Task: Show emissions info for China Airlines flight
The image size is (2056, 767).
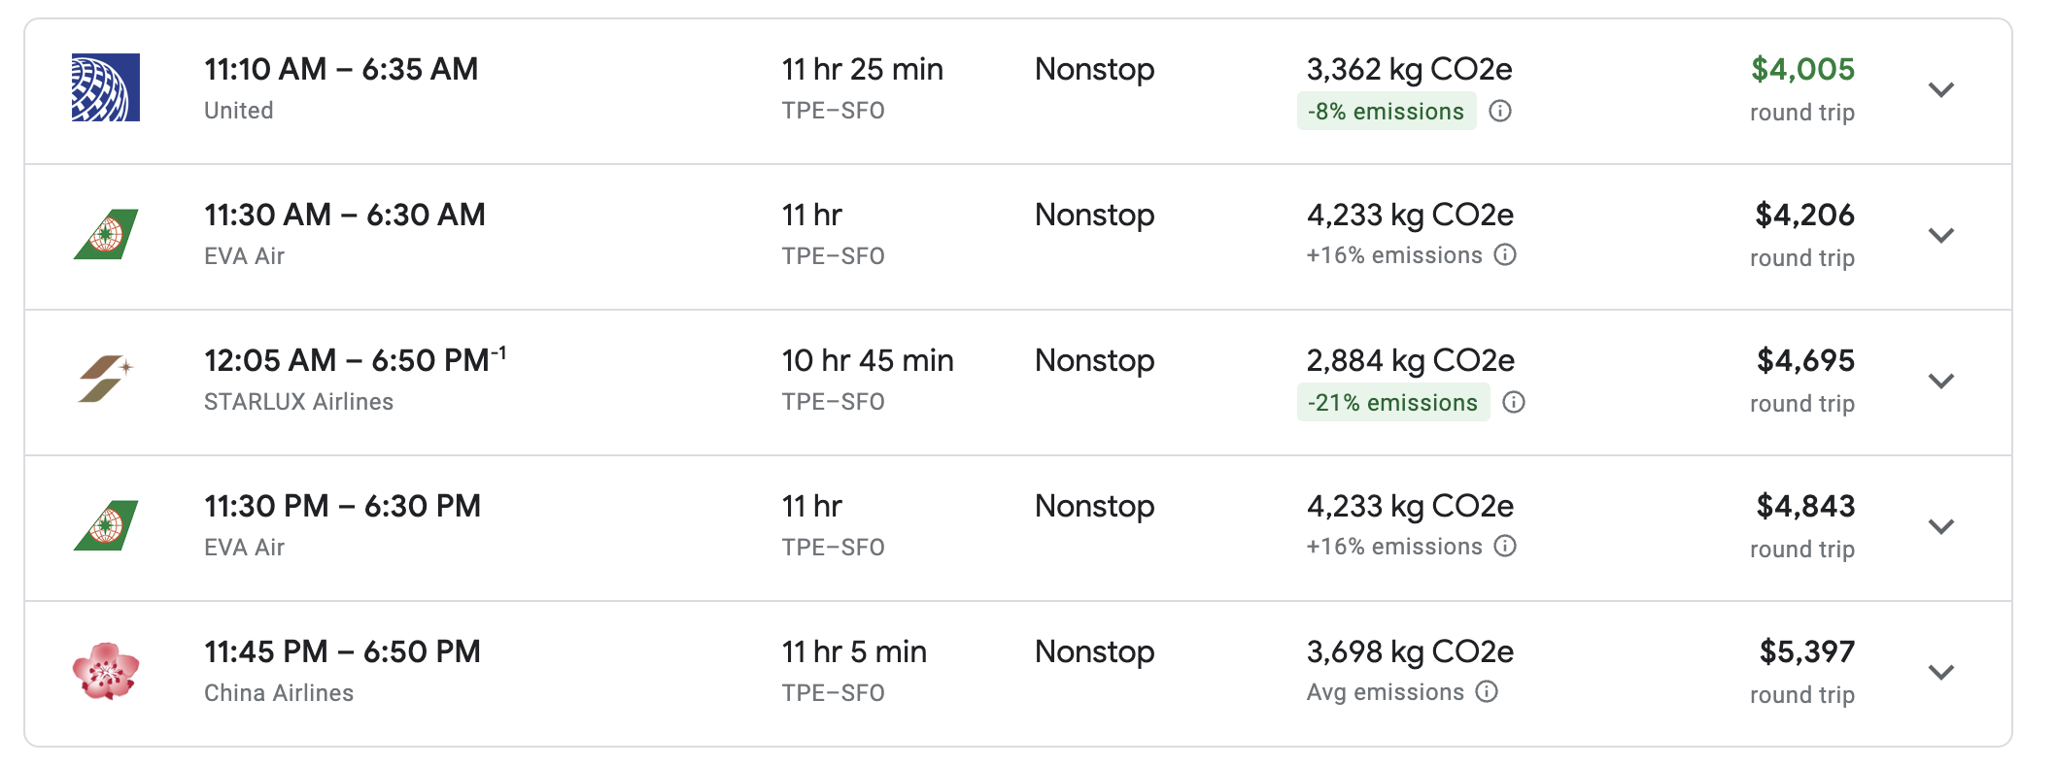Action: point(1487,691)
